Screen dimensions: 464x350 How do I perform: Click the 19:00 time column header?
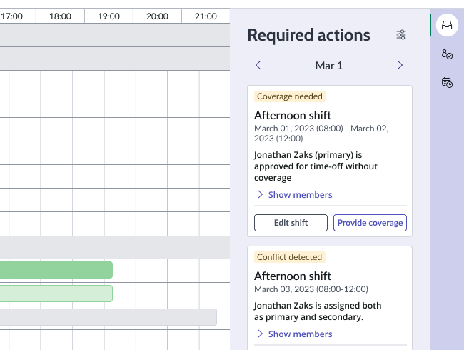point(109,16)
